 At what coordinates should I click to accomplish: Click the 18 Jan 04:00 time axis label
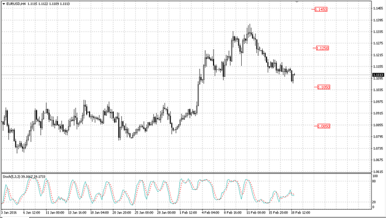[x=99, y=212]
